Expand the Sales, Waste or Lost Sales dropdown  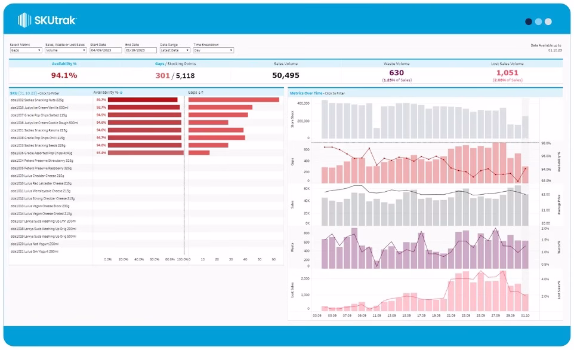(66, 50)
